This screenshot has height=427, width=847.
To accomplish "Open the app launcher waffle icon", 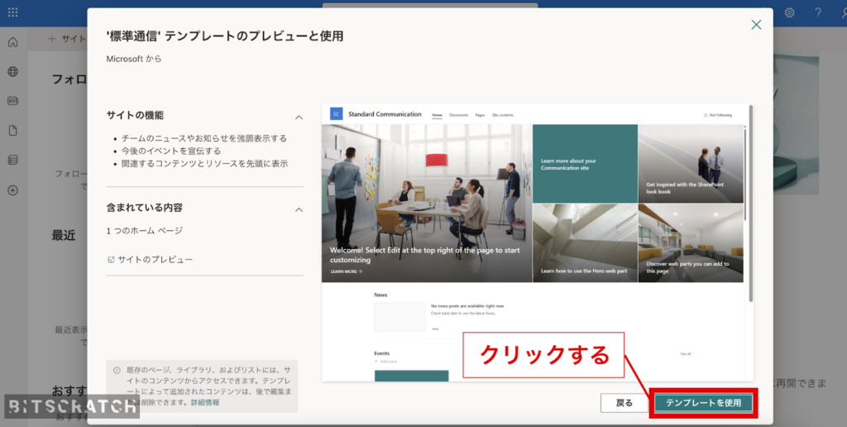I will point(12,12).
